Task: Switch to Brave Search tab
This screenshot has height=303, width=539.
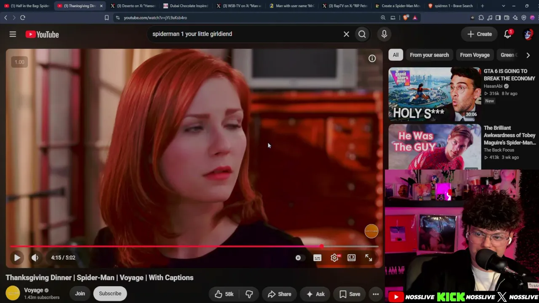Action: 450,6
